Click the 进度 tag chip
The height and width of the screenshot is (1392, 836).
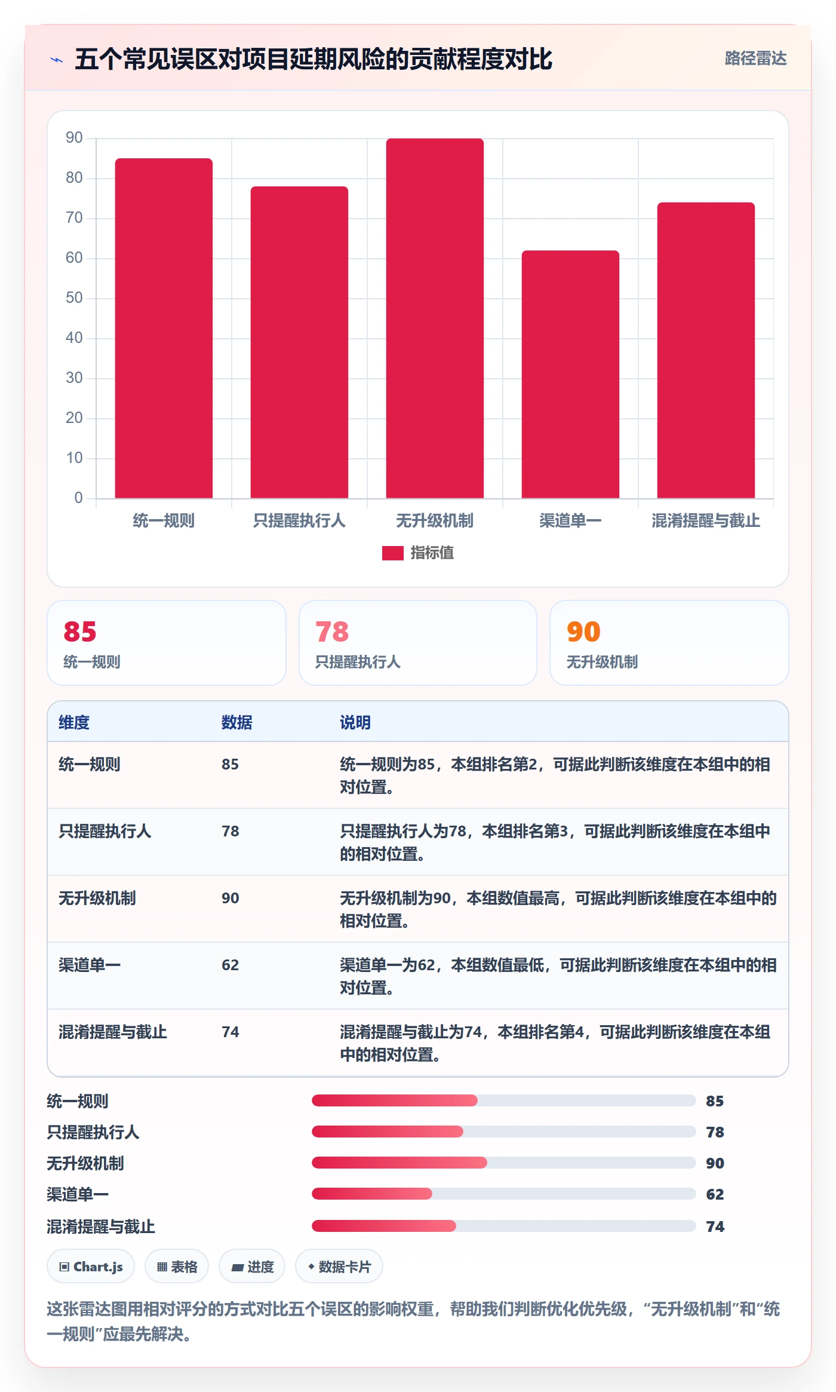coord(252,1266)
